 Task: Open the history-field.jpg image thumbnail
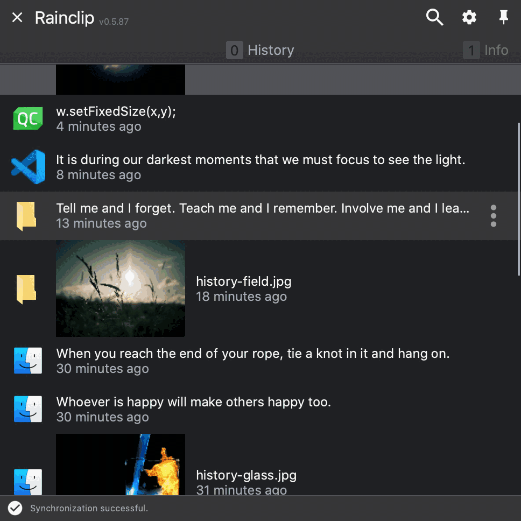coord(120,288)
